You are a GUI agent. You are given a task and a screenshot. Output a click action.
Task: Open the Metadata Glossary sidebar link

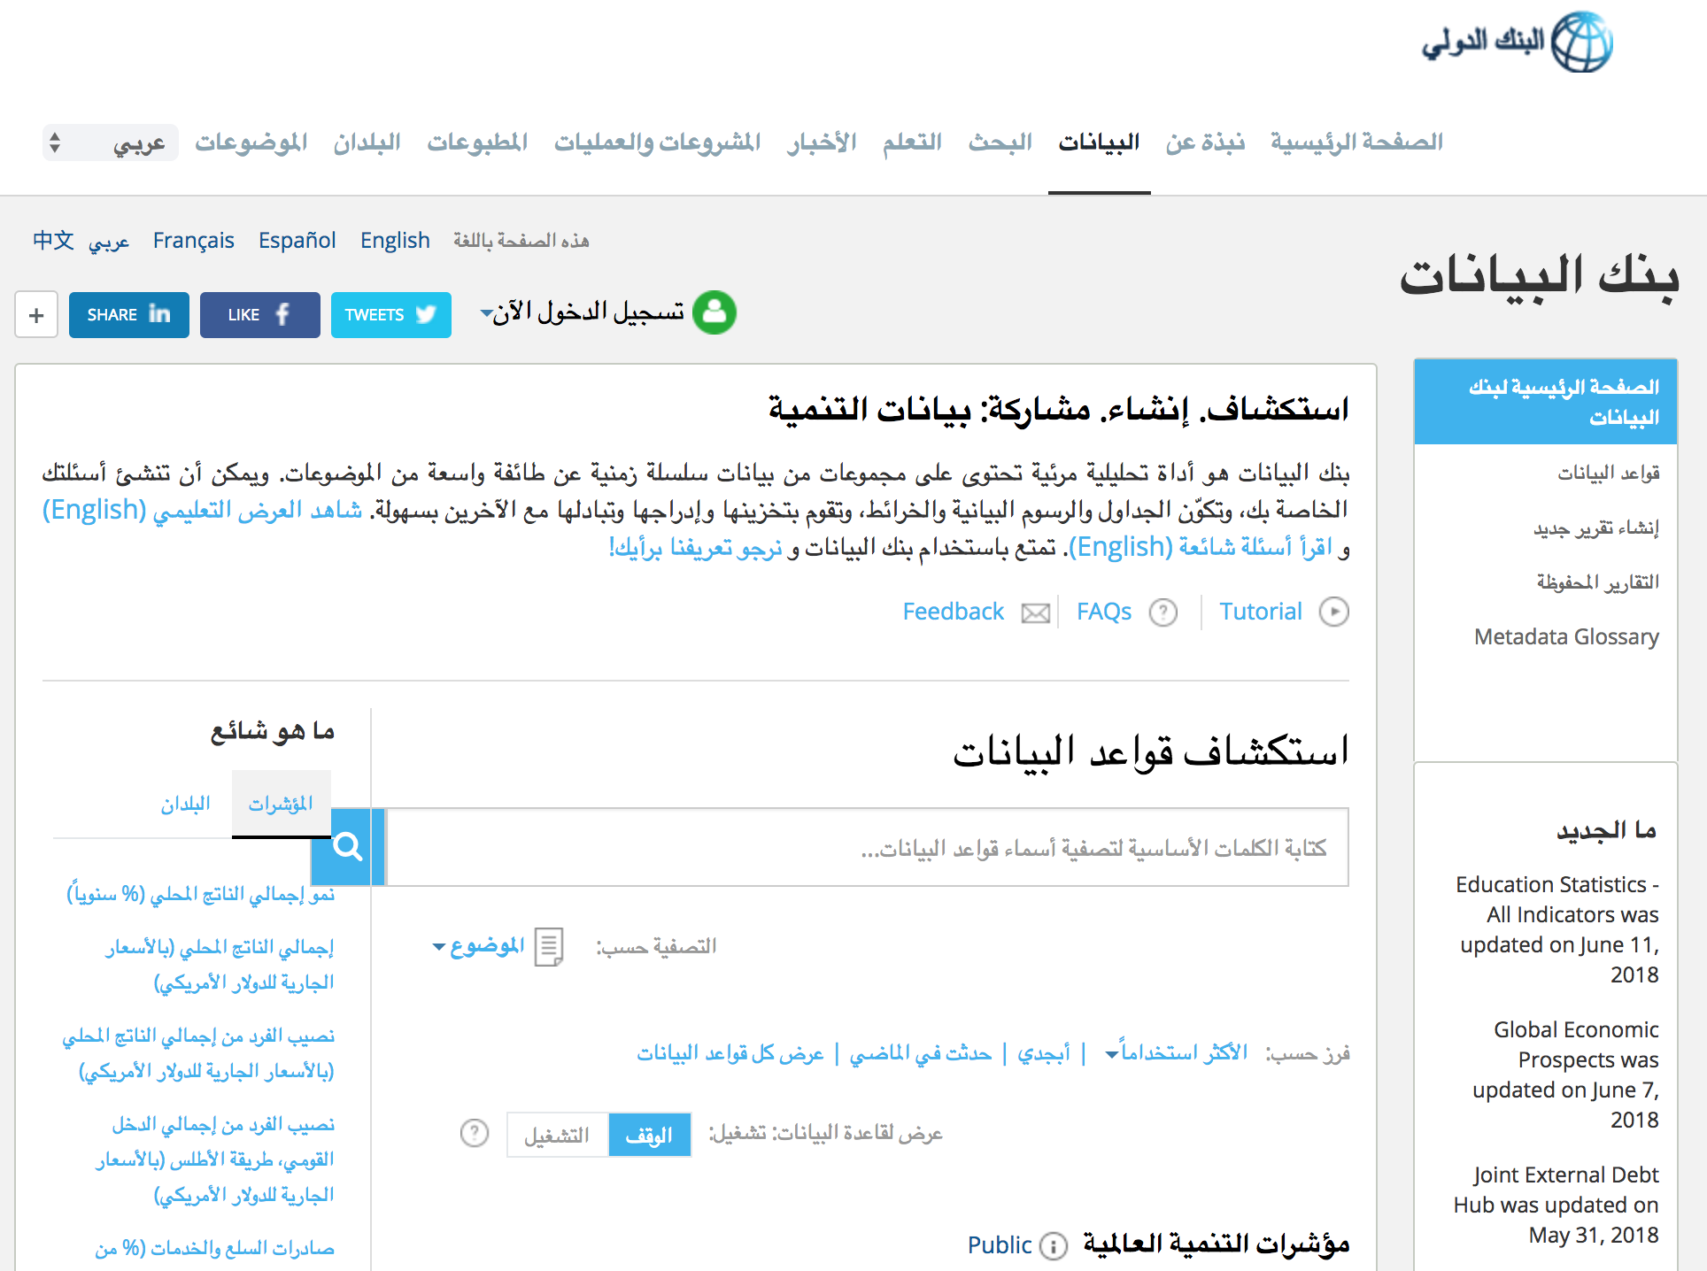tap(1565, 637)
